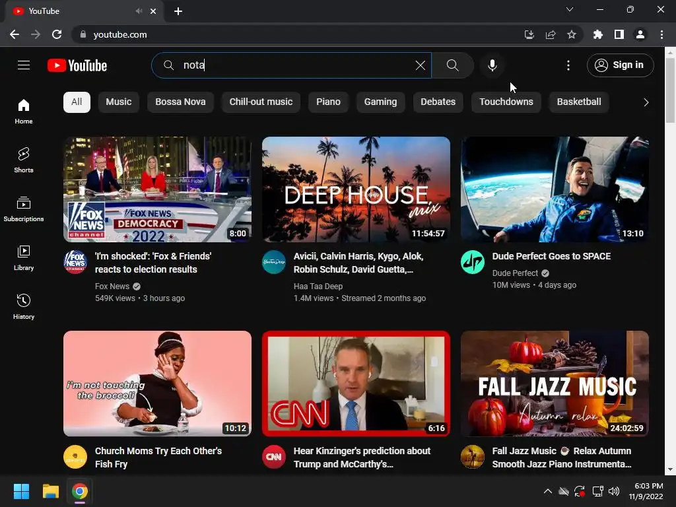
Task: Click the YouTube logo
Action: coord(77,65)
